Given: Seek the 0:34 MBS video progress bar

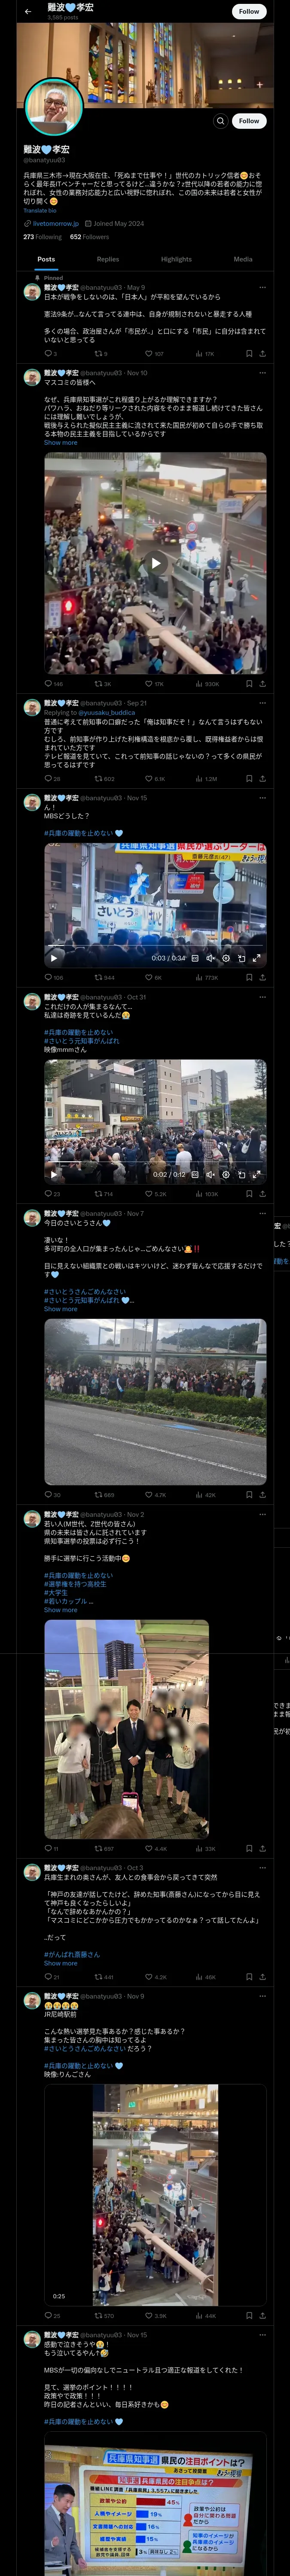Looking at the screenshot, I should point(155,946).
